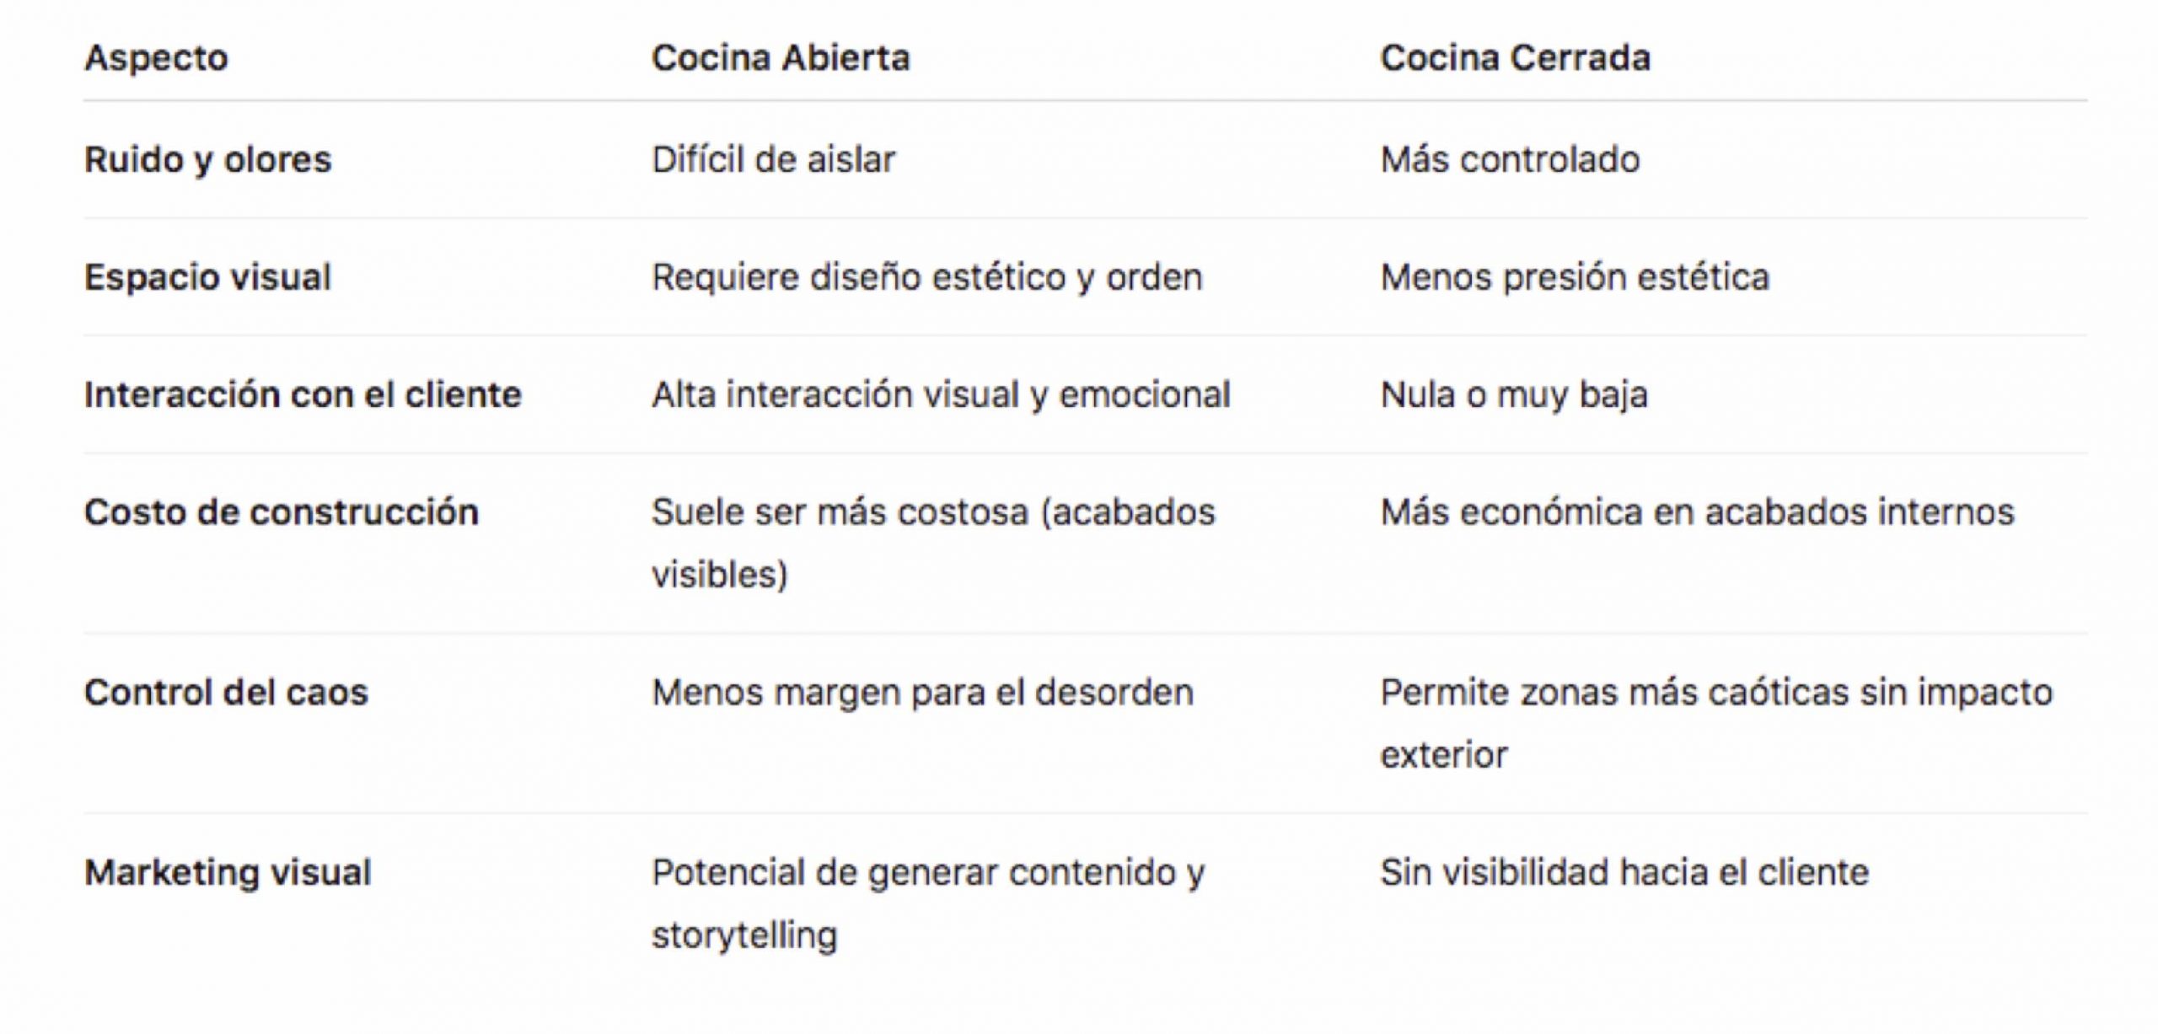Select the Más controlado cell

tap(1510, 159)
